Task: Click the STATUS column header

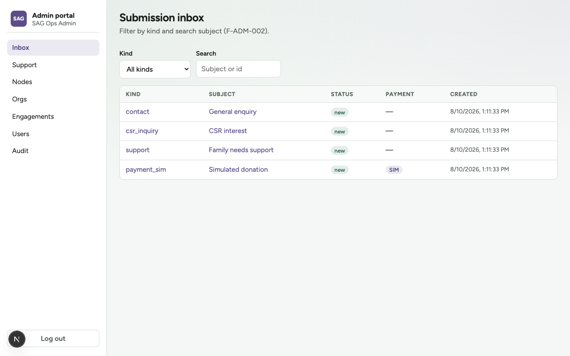Action: coord(342,94)
